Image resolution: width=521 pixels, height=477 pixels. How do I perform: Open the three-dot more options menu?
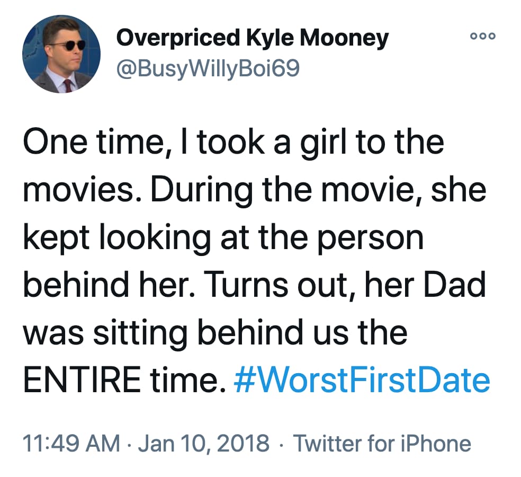tap(482, 36)
